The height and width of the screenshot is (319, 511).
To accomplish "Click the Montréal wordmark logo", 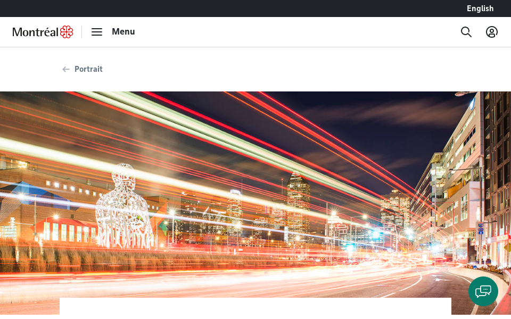I will point(35,32).
